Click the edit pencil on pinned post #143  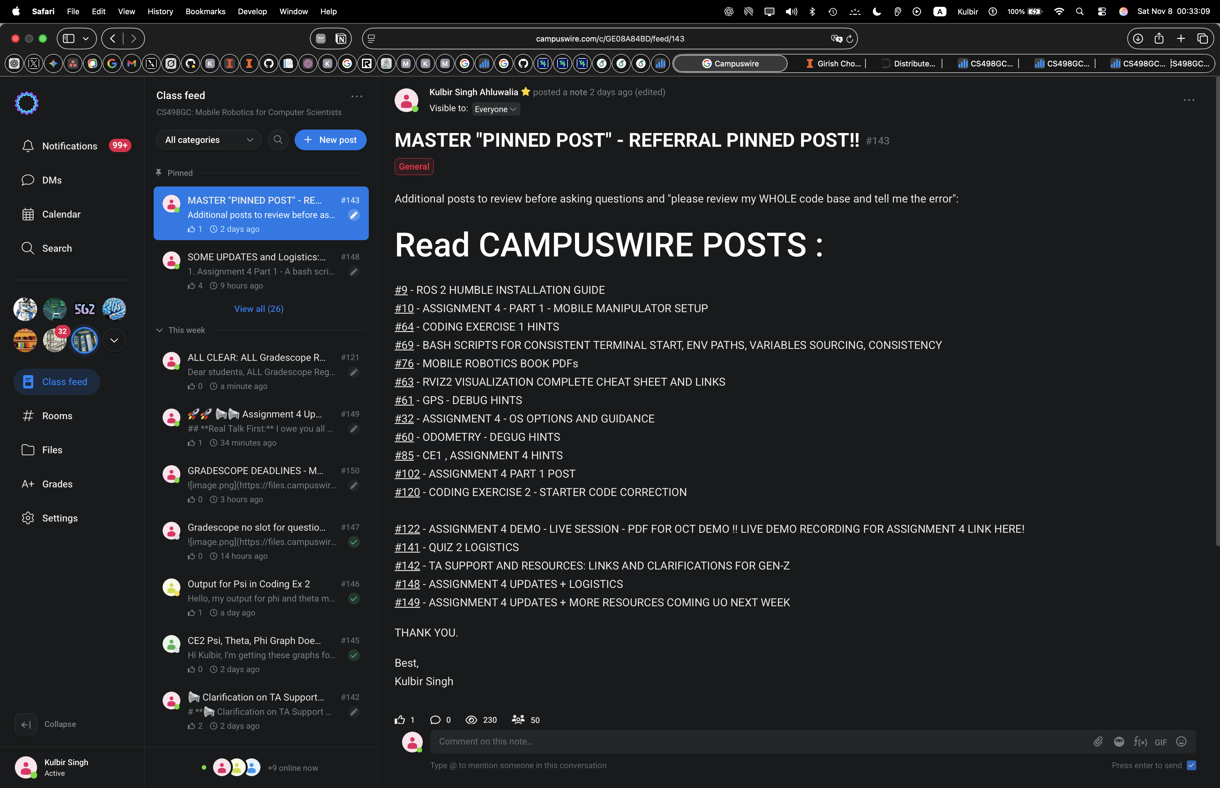(353, 215)
